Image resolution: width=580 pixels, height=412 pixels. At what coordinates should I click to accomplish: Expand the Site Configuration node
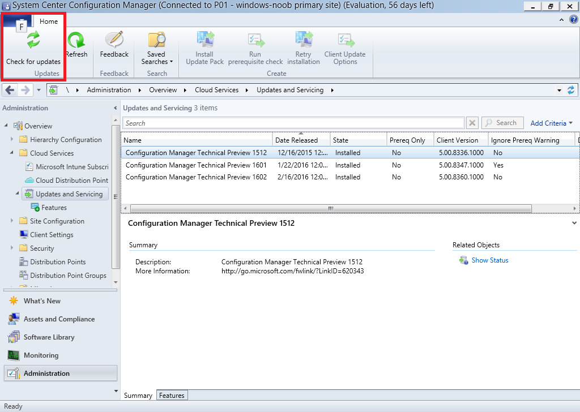click(12, 221)
